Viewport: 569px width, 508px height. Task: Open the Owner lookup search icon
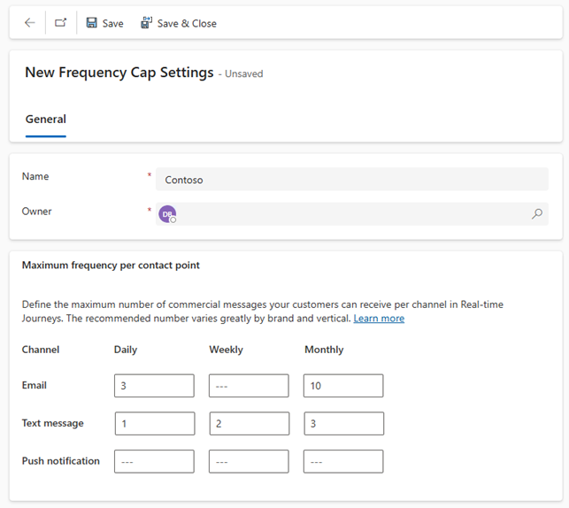point(537,213)
